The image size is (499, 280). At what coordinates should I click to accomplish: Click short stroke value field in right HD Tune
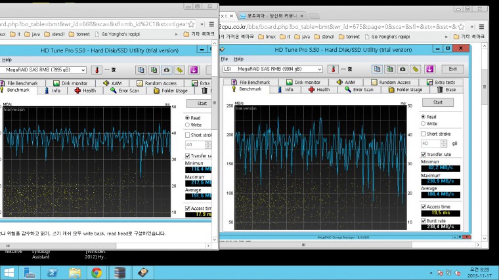click(431, 144)
